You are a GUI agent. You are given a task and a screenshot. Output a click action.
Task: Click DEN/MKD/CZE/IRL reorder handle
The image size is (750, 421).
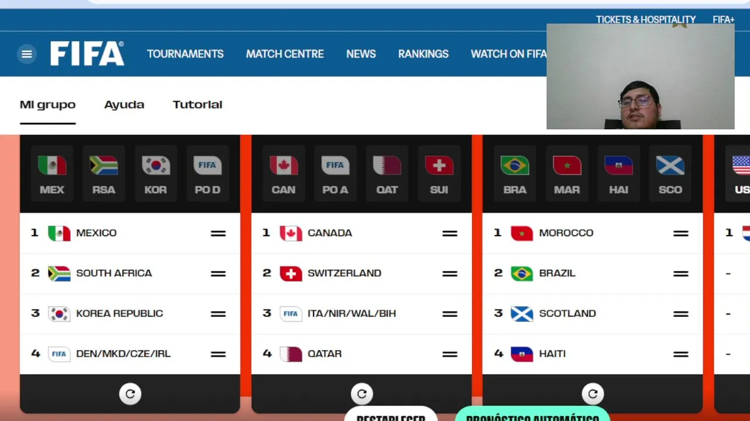point(218,354)
